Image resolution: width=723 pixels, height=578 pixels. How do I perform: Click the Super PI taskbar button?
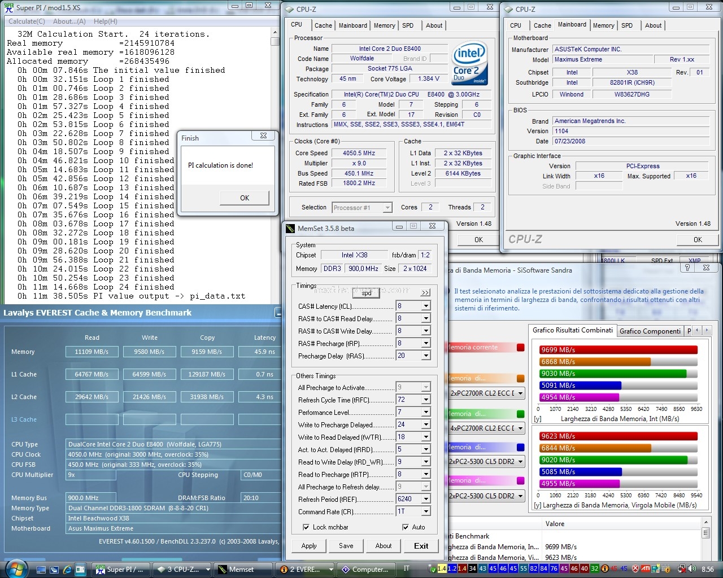pyautogui.click(x=122, y=570)
